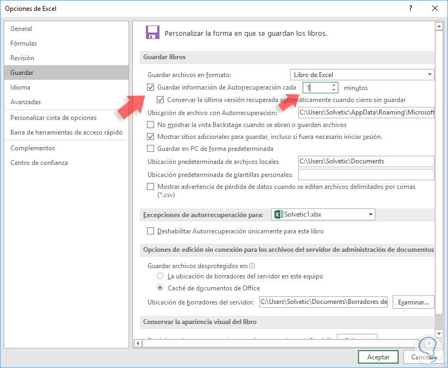Screen dimensions: 448x368
Task: Click the local files default location field
Action: 366,161
